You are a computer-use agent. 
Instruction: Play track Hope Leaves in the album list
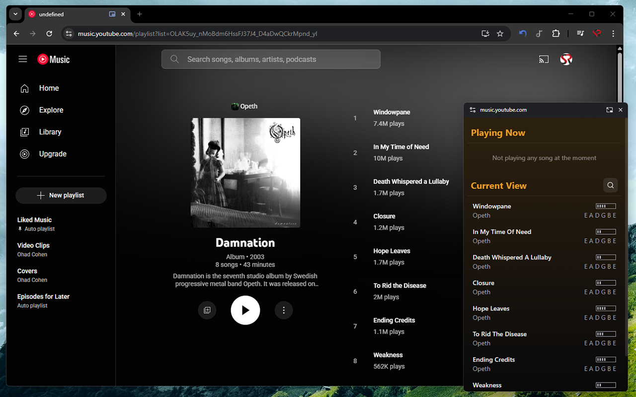392,251
